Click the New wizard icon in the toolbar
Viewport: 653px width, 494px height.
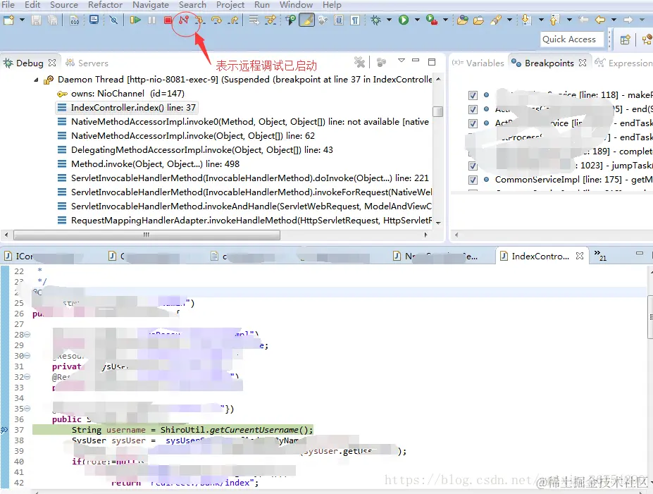8,20
